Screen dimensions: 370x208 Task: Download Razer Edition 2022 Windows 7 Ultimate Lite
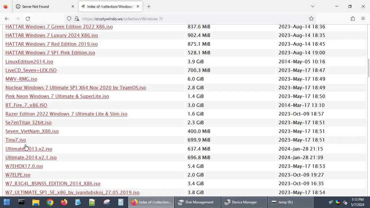[x=66, y=114]
